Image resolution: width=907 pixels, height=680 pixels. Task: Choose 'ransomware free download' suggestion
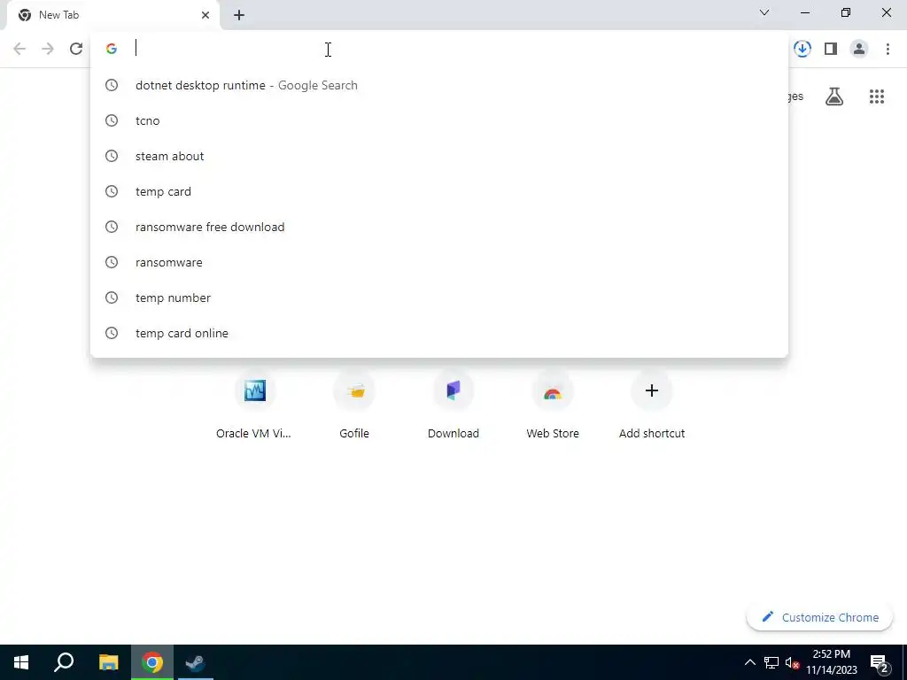tap(439, 227)
